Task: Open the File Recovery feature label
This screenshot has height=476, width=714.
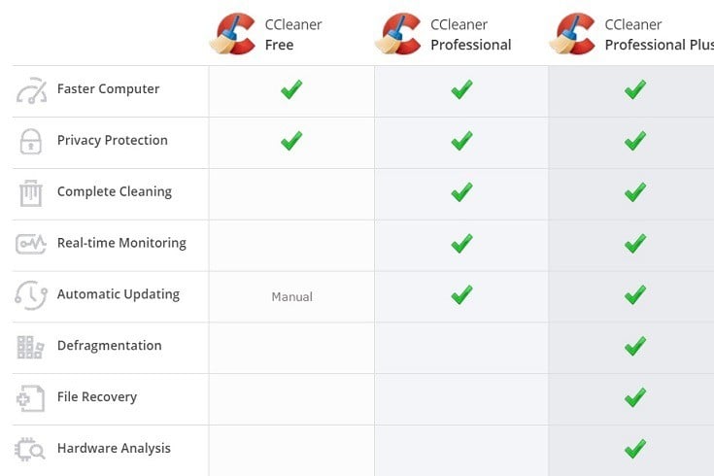Action: pyautogui.click(x=97, y=396)
